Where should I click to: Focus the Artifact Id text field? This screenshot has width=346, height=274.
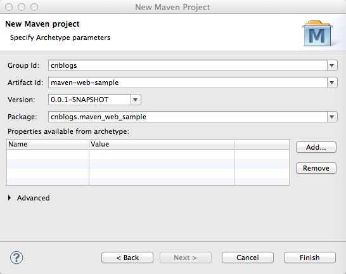click(x=188, y=82)
